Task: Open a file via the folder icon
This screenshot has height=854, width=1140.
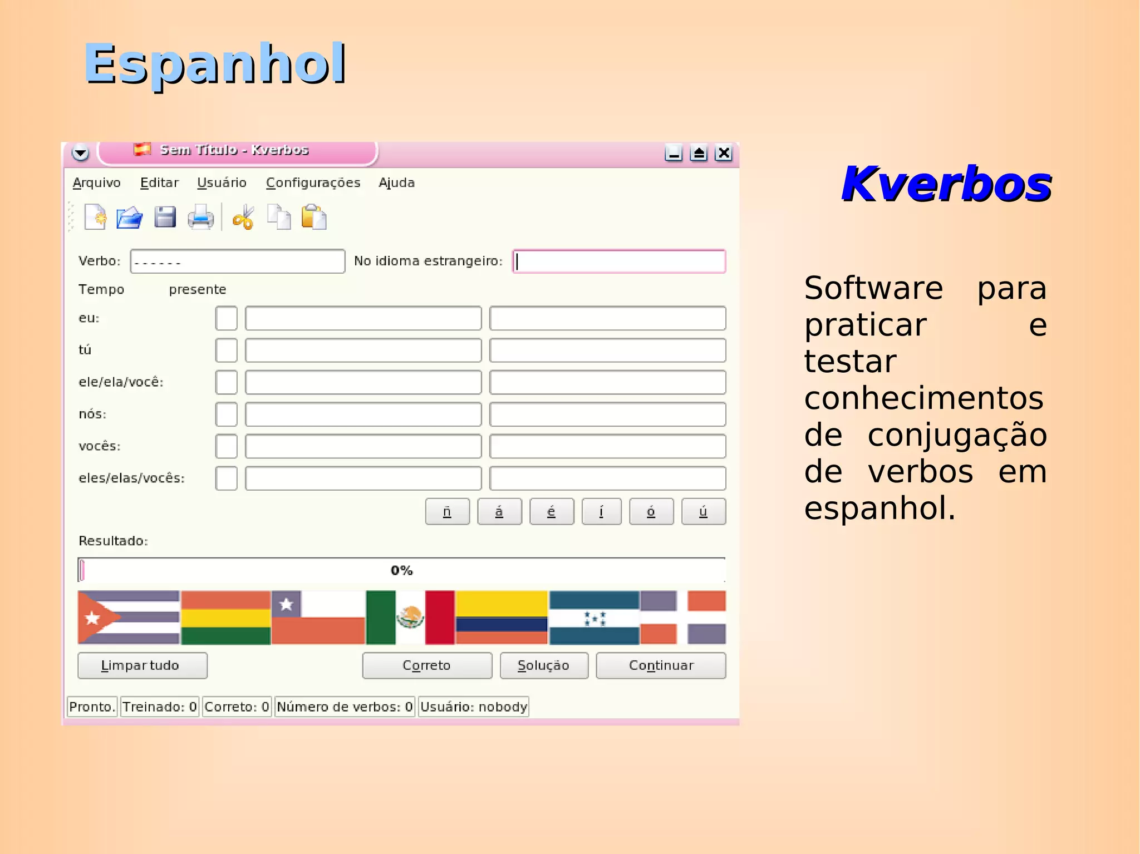Action: pos(130,217)
